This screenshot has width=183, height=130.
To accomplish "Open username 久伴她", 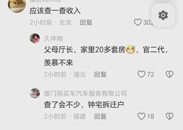I will 53,39.
